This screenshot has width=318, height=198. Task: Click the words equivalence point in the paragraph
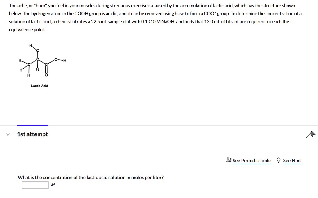27,30
